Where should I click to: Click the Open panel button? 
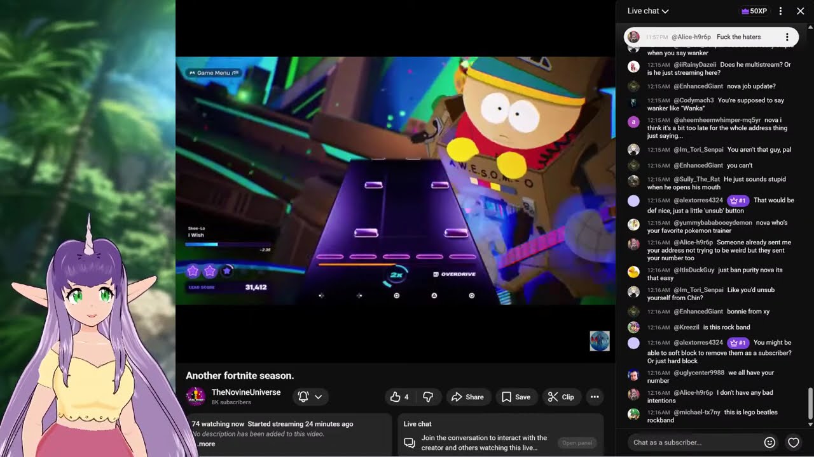coord(577,443)
